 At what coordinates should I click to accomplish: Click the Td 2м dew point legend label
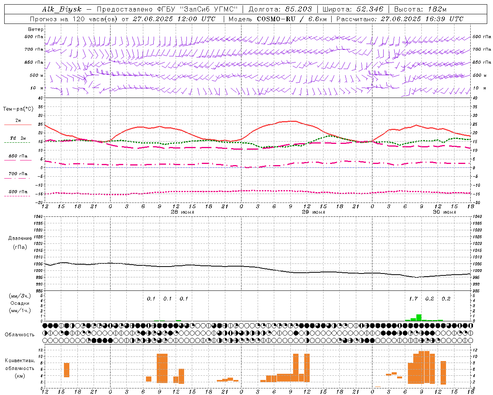18,138
